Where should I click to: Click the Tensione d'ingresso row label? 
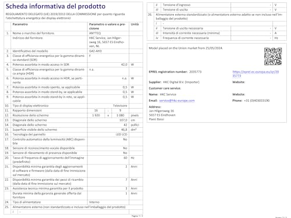pos(176,5)
